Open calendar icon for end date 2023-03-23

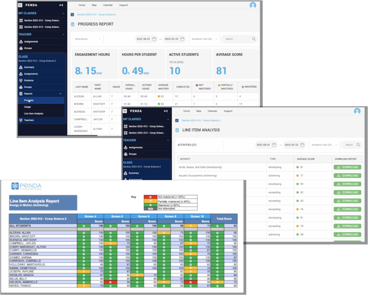click(183, 39)
